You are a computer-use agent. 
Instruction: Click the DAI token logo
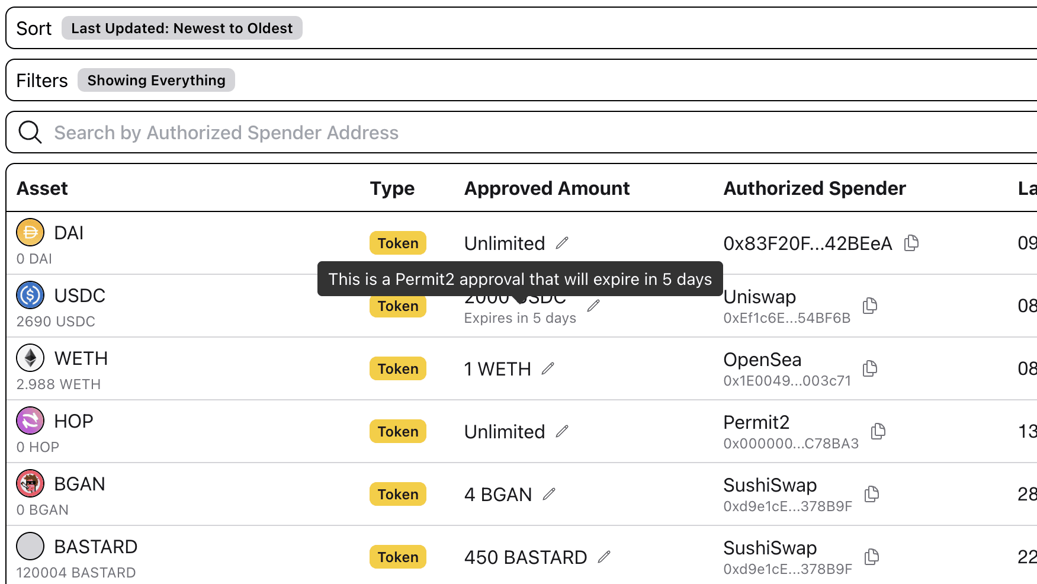pos(30,233)
